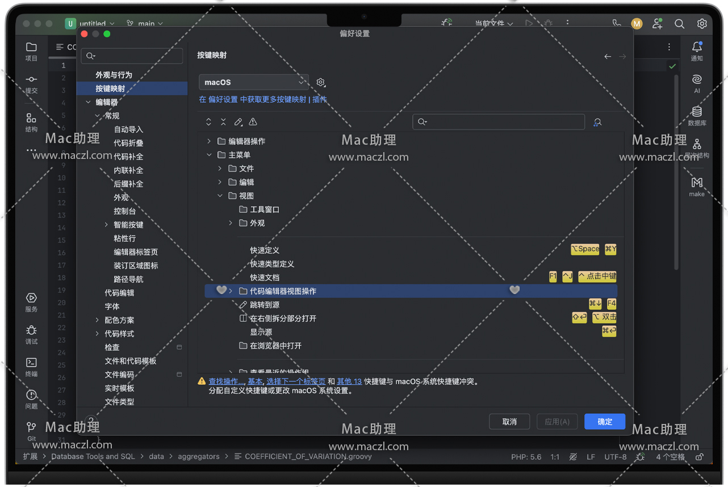Collapse the 主菜单 keymap group
Image resolution: width=728 pixels, height=487 pixels.
pos(209,155)
